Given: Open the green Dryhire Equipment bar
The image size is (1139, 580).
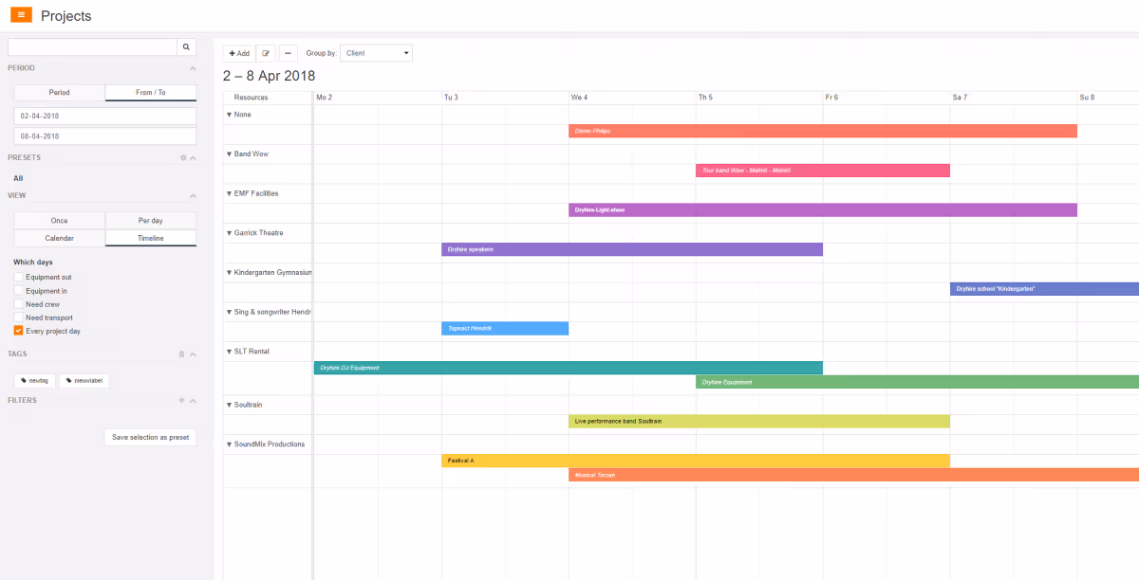Looking at the screenshot, I should 917,382.
